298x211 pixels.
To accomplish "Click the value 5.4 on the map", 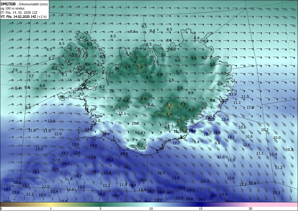I will [x=180, y=88].
